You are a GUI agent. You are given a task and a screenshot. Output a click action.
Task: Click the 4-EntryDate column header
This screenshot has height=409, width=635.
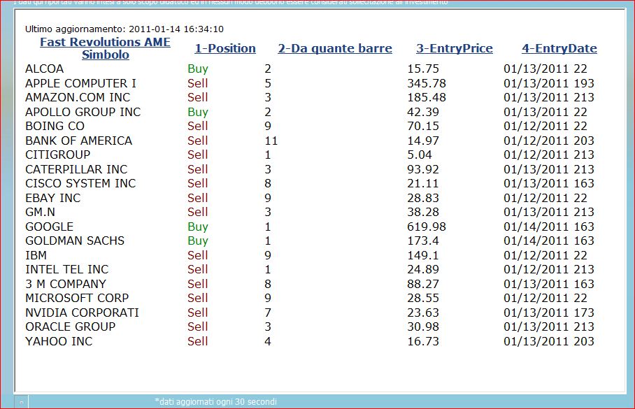pos(559,49)
